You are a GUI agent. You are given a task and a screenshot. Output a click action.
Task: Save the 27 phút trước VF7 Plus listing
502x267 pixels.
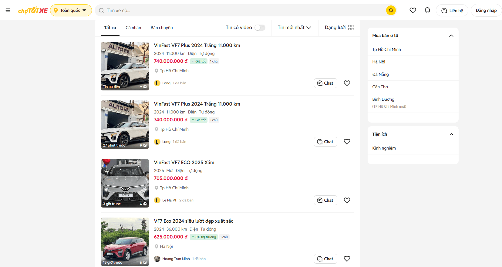point(347,142)
